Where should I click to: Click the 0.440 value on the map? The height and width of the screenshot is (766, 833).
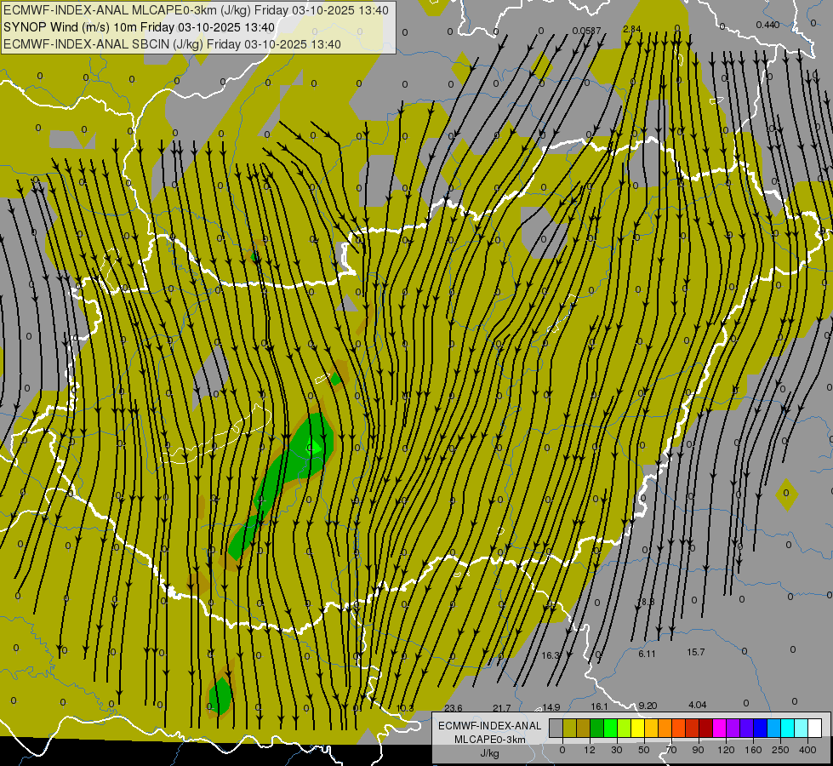coord(767,25)
